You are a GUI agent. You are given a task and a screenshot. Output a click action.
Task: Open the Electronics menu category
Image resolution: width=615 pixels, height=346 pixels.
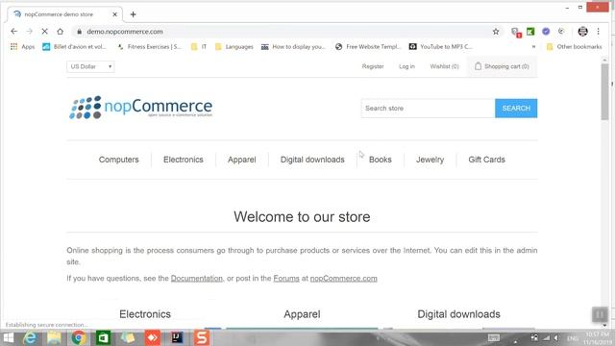[184, 160]
